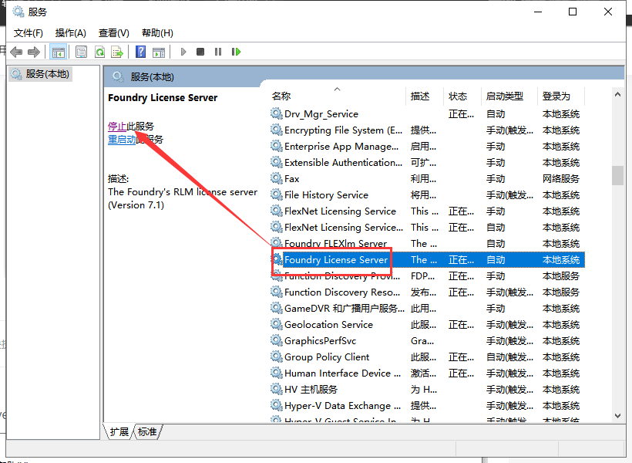Open the 文件(F) menu
Viewport: 632px width, 463px height.
click(29, 33)
